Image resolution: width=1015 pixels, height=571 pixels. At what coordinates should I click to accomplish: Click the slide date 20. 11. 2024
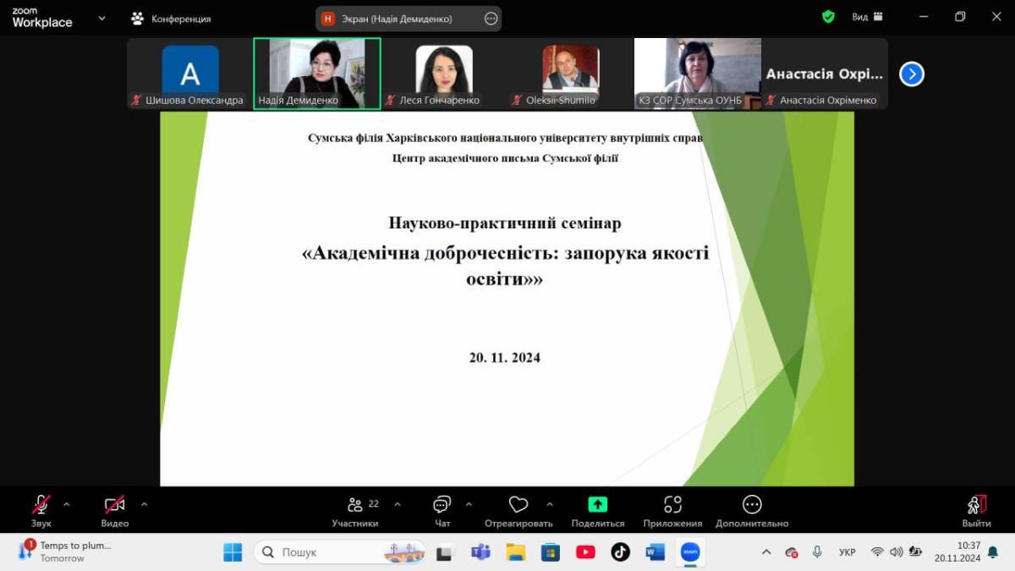coord(505,357)
